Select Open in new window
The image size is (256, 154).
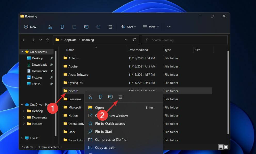(111, 115)
